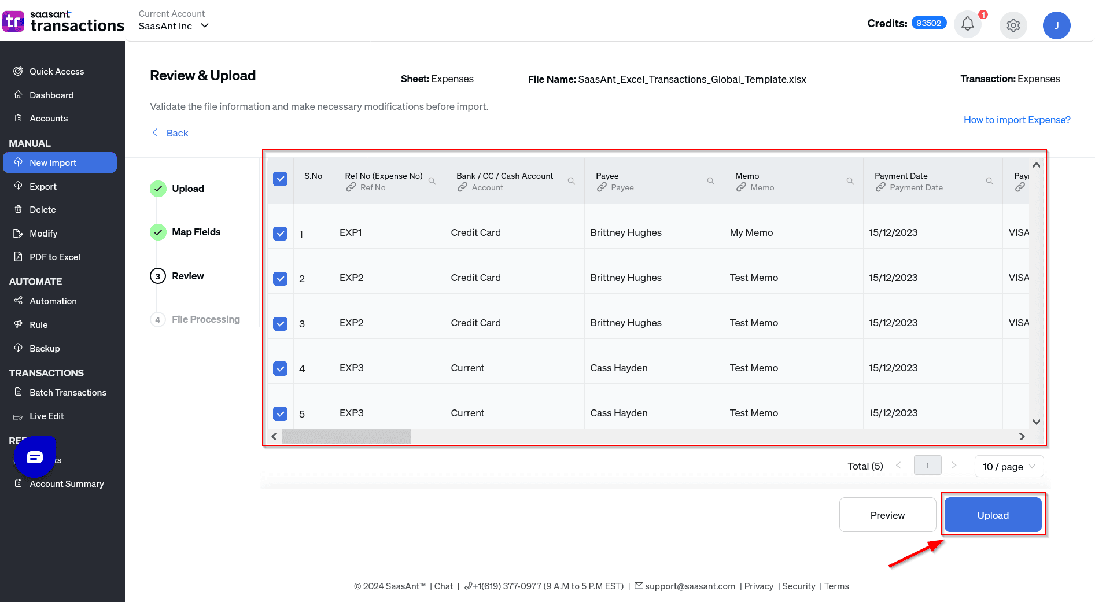Screen dimensions: 1095x602
Task: Click the Memo mapping link icon
Action: (741, 187)
